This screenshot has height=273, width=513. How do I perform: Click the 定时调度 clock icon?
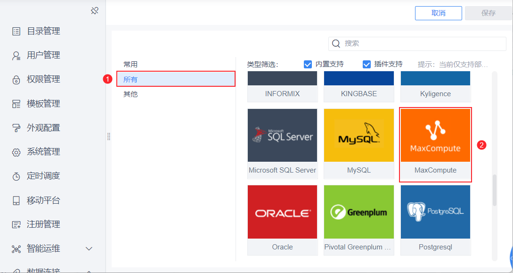click(16, 176)
